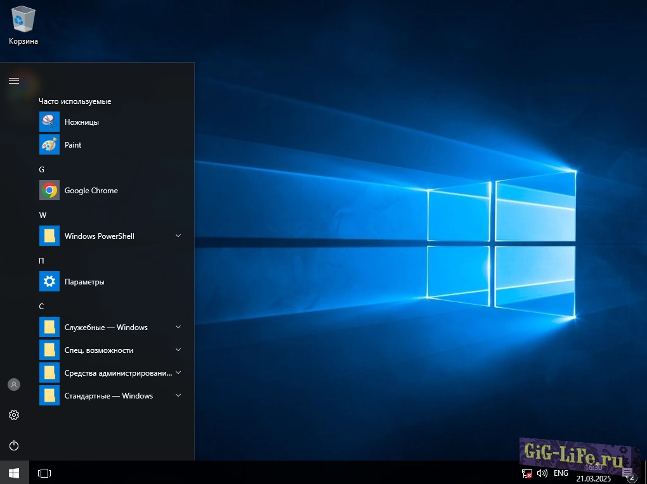Switch the ENG input language indicator
647x484 pixels.
point(561,473)
